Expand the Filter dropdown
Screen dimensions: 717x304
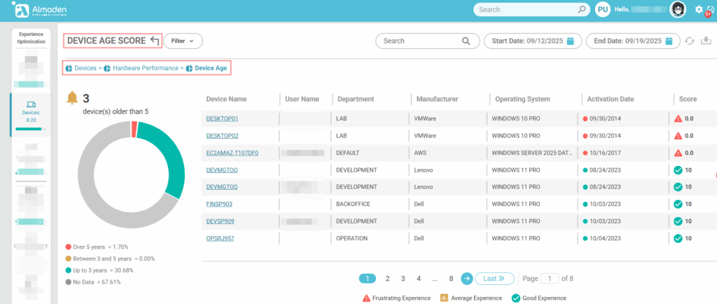(183, 41)
